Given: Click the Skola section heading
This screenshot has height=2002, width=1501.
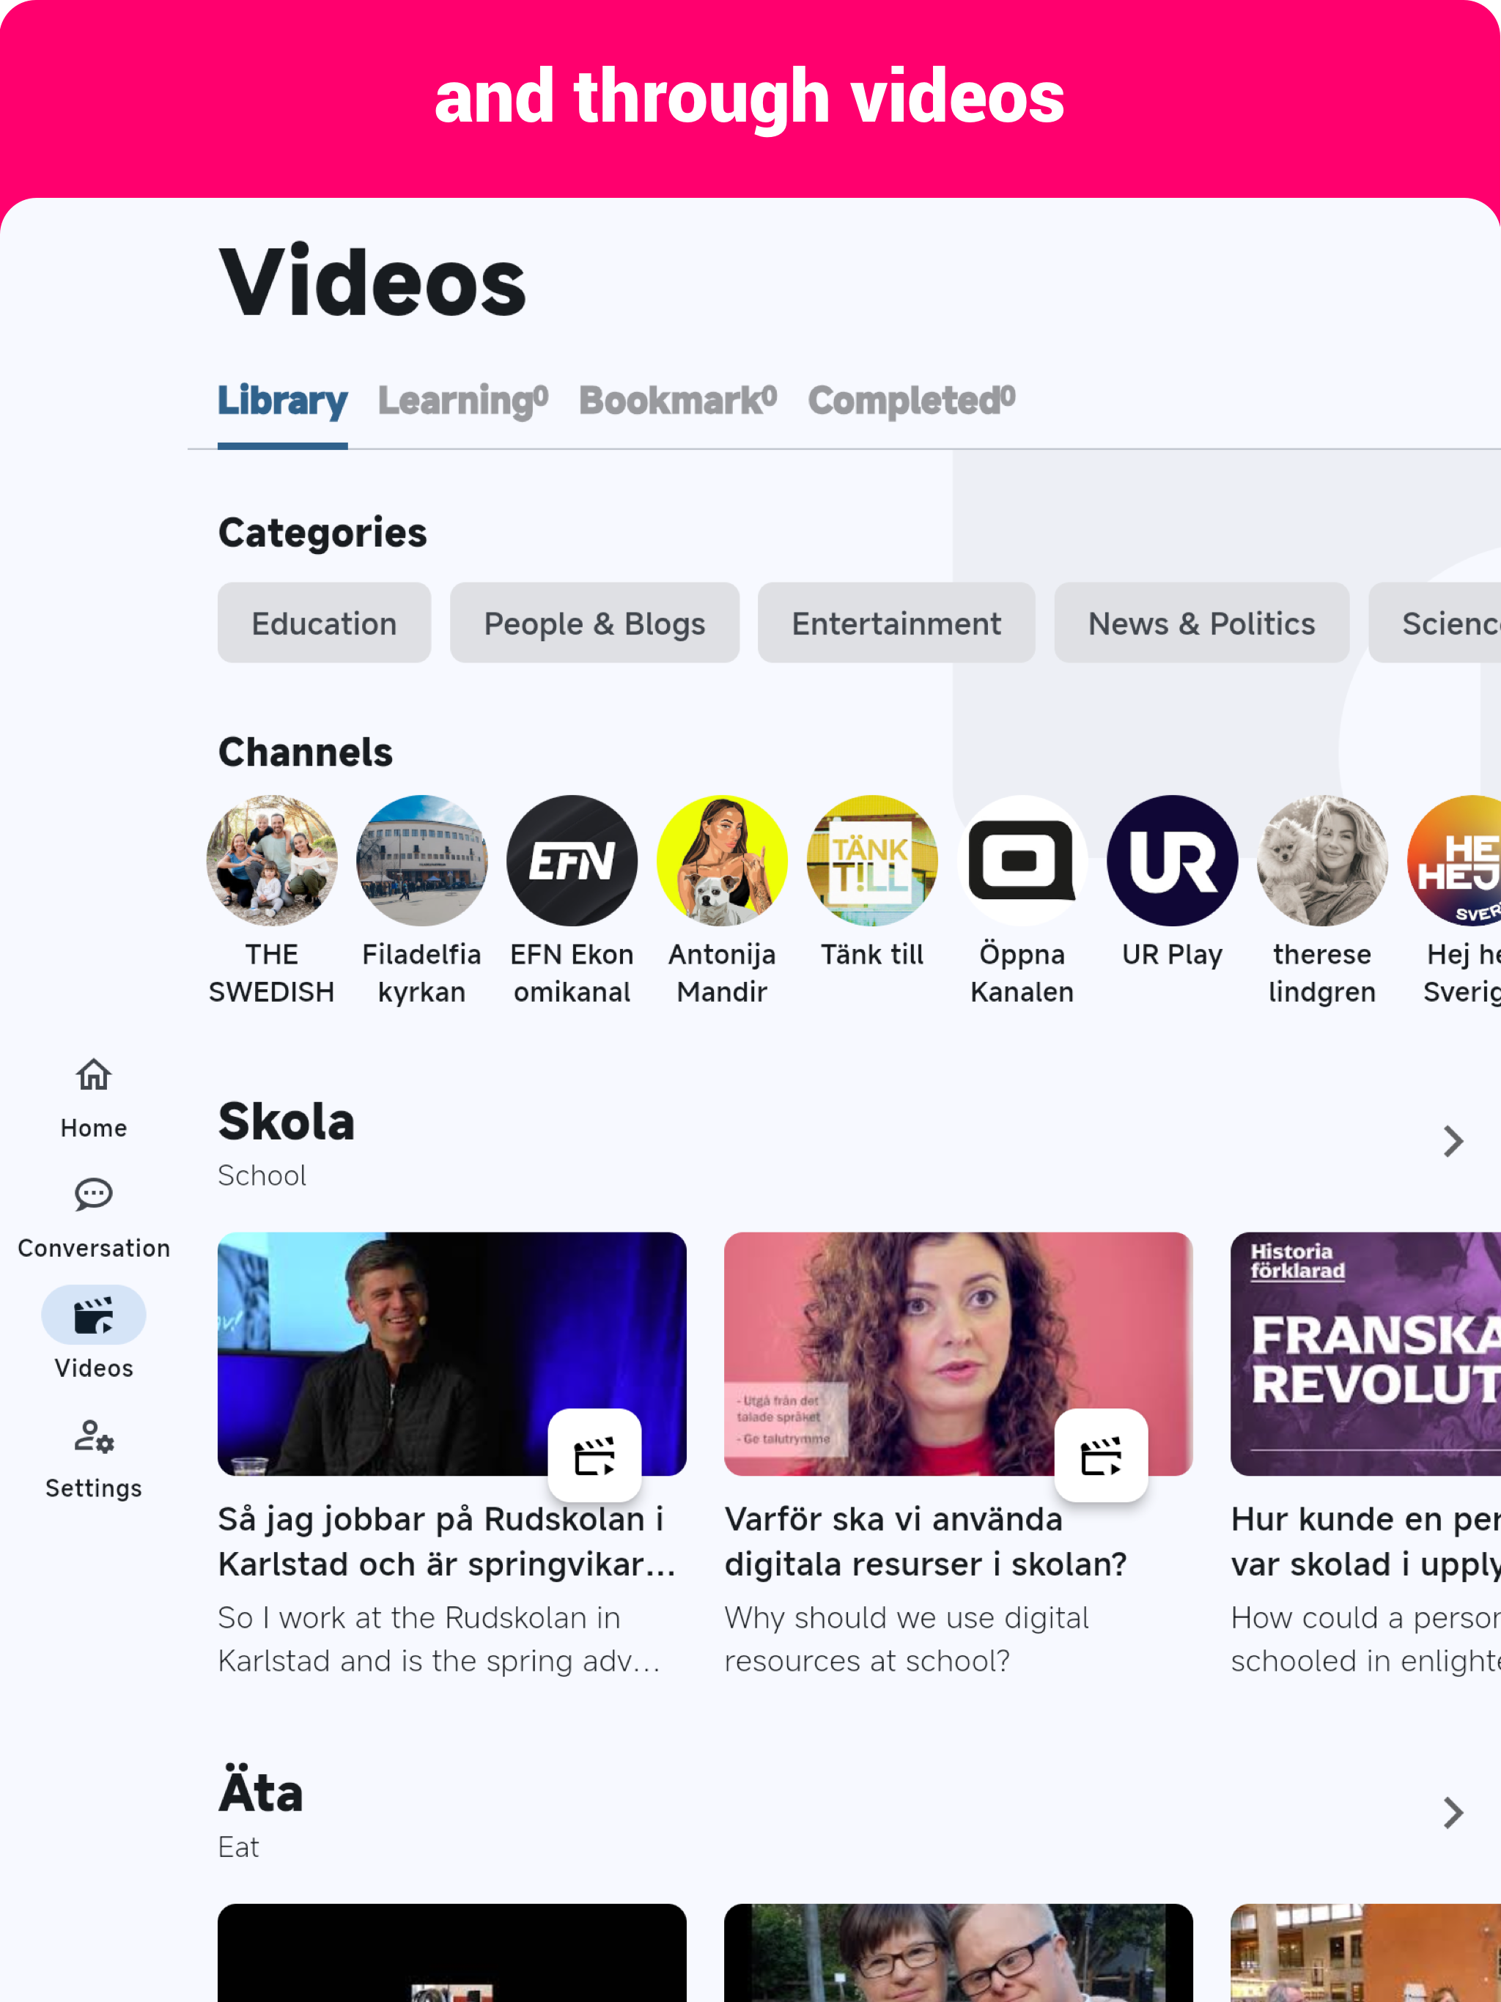Looking at the screenshot, I should [286, 1123].
